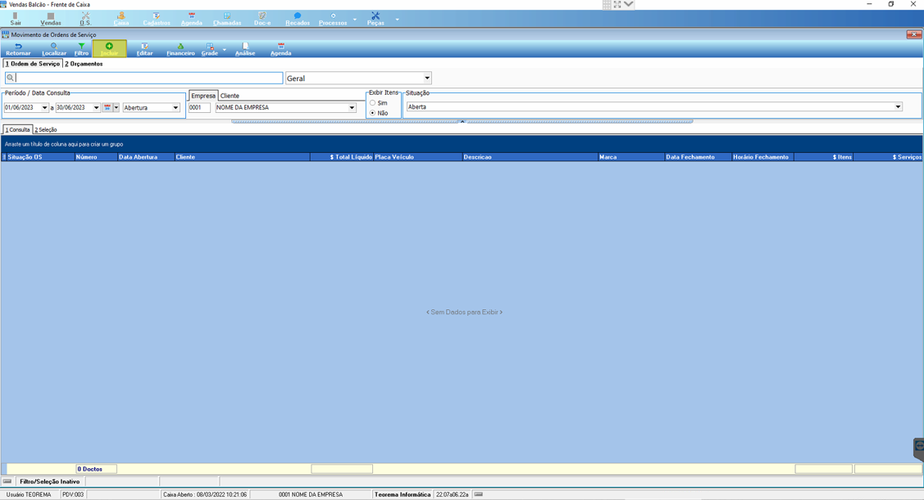Open Agenda in the main top toolbar

click(192, 19)
